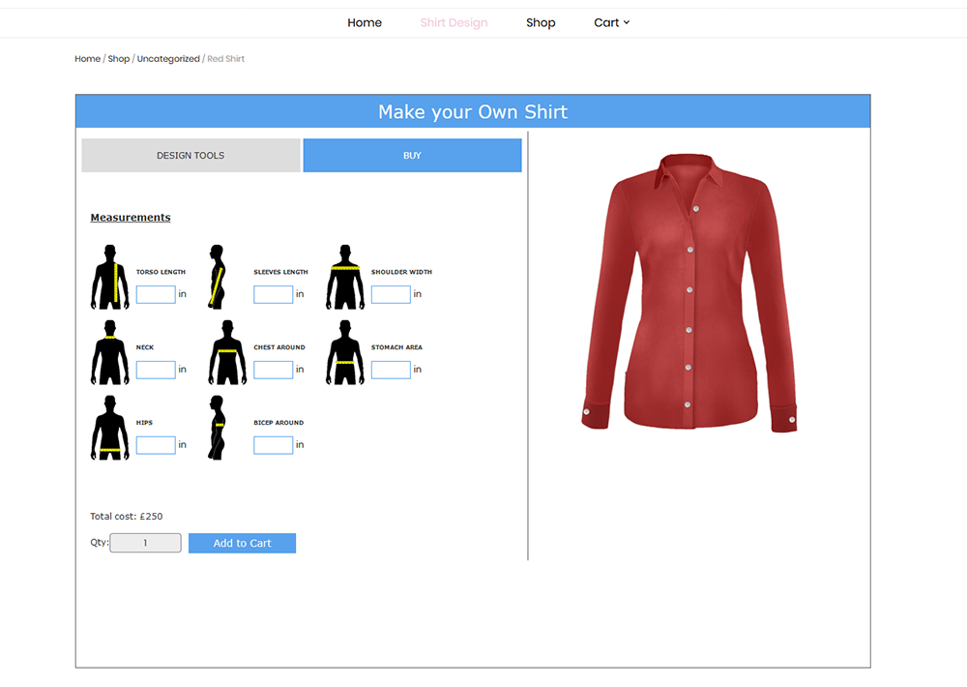Go to the Shop menu item
The height and width of the screenshot is (687, 967).
coord(541,23)
